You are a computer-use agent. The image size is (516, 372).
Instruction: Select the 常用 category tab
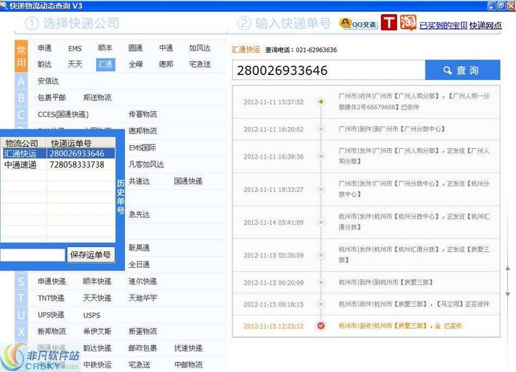(x=21, y=56)
